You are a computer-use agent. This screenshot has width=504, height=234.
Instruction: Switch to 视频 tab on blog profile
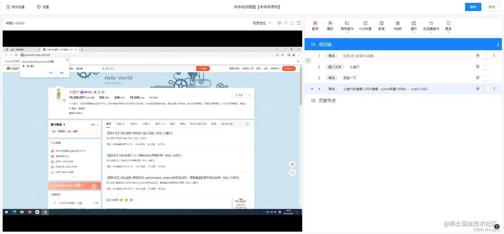click(172, 124)
